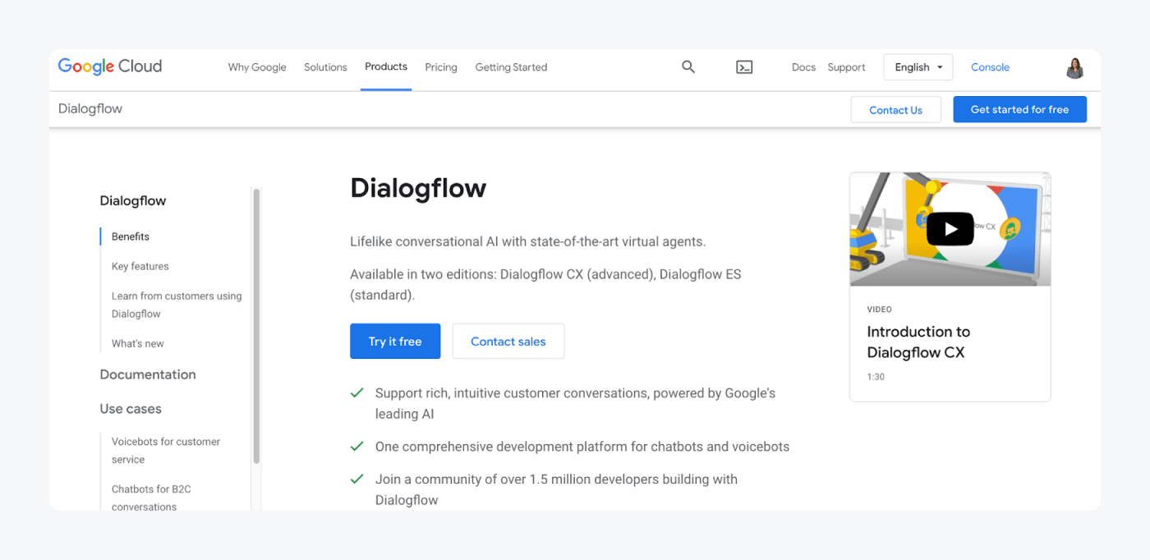Expand the Documentation sidebar section

[x=148, y=374]
